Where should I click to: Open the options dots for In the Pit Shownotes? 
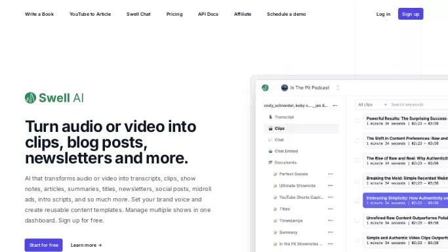(x=331, y=244)
